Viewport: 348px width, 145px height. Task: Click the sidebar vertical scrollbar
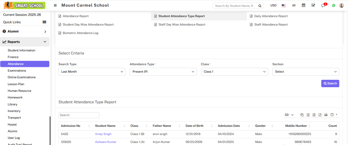[x=50, y=130]
